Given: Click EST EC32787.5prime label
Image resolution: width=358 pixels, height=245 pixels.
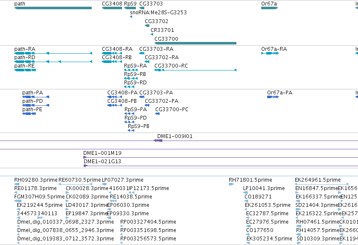Looking at the screenshot, I should (268, 214).
